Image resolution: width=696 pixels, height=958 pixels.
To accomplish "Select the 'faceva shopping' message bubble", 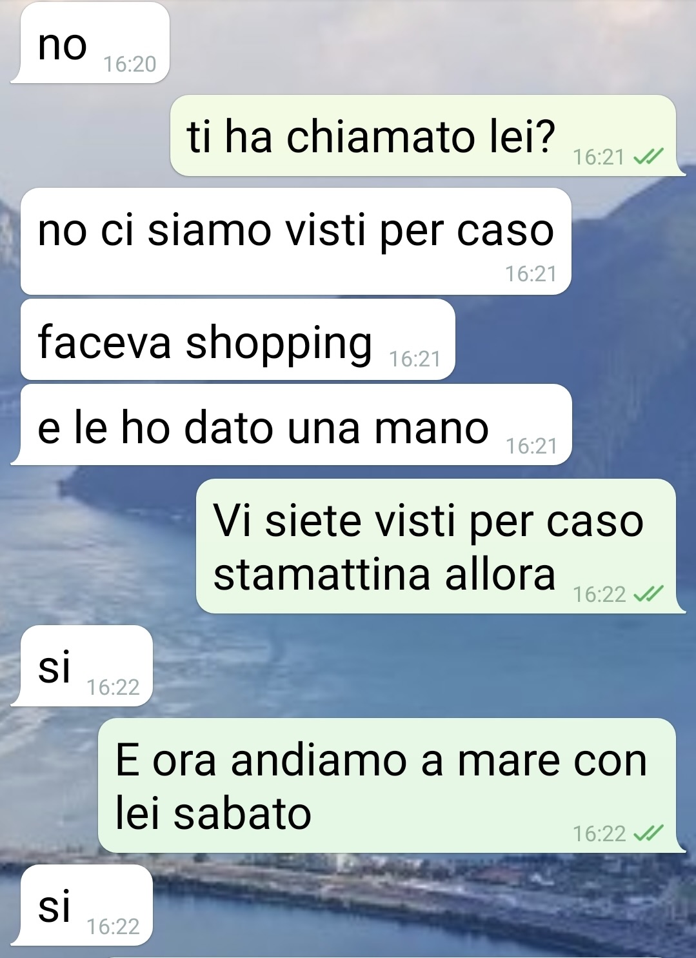I will tap(238, 339).
